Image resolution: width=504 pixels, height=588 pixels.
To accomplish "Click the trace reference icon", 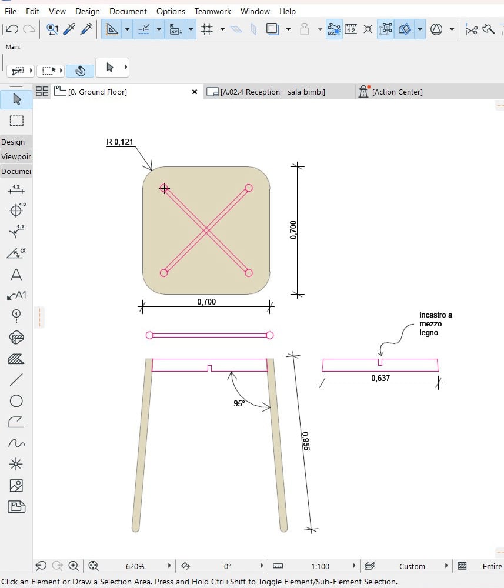I will [273, 29].
